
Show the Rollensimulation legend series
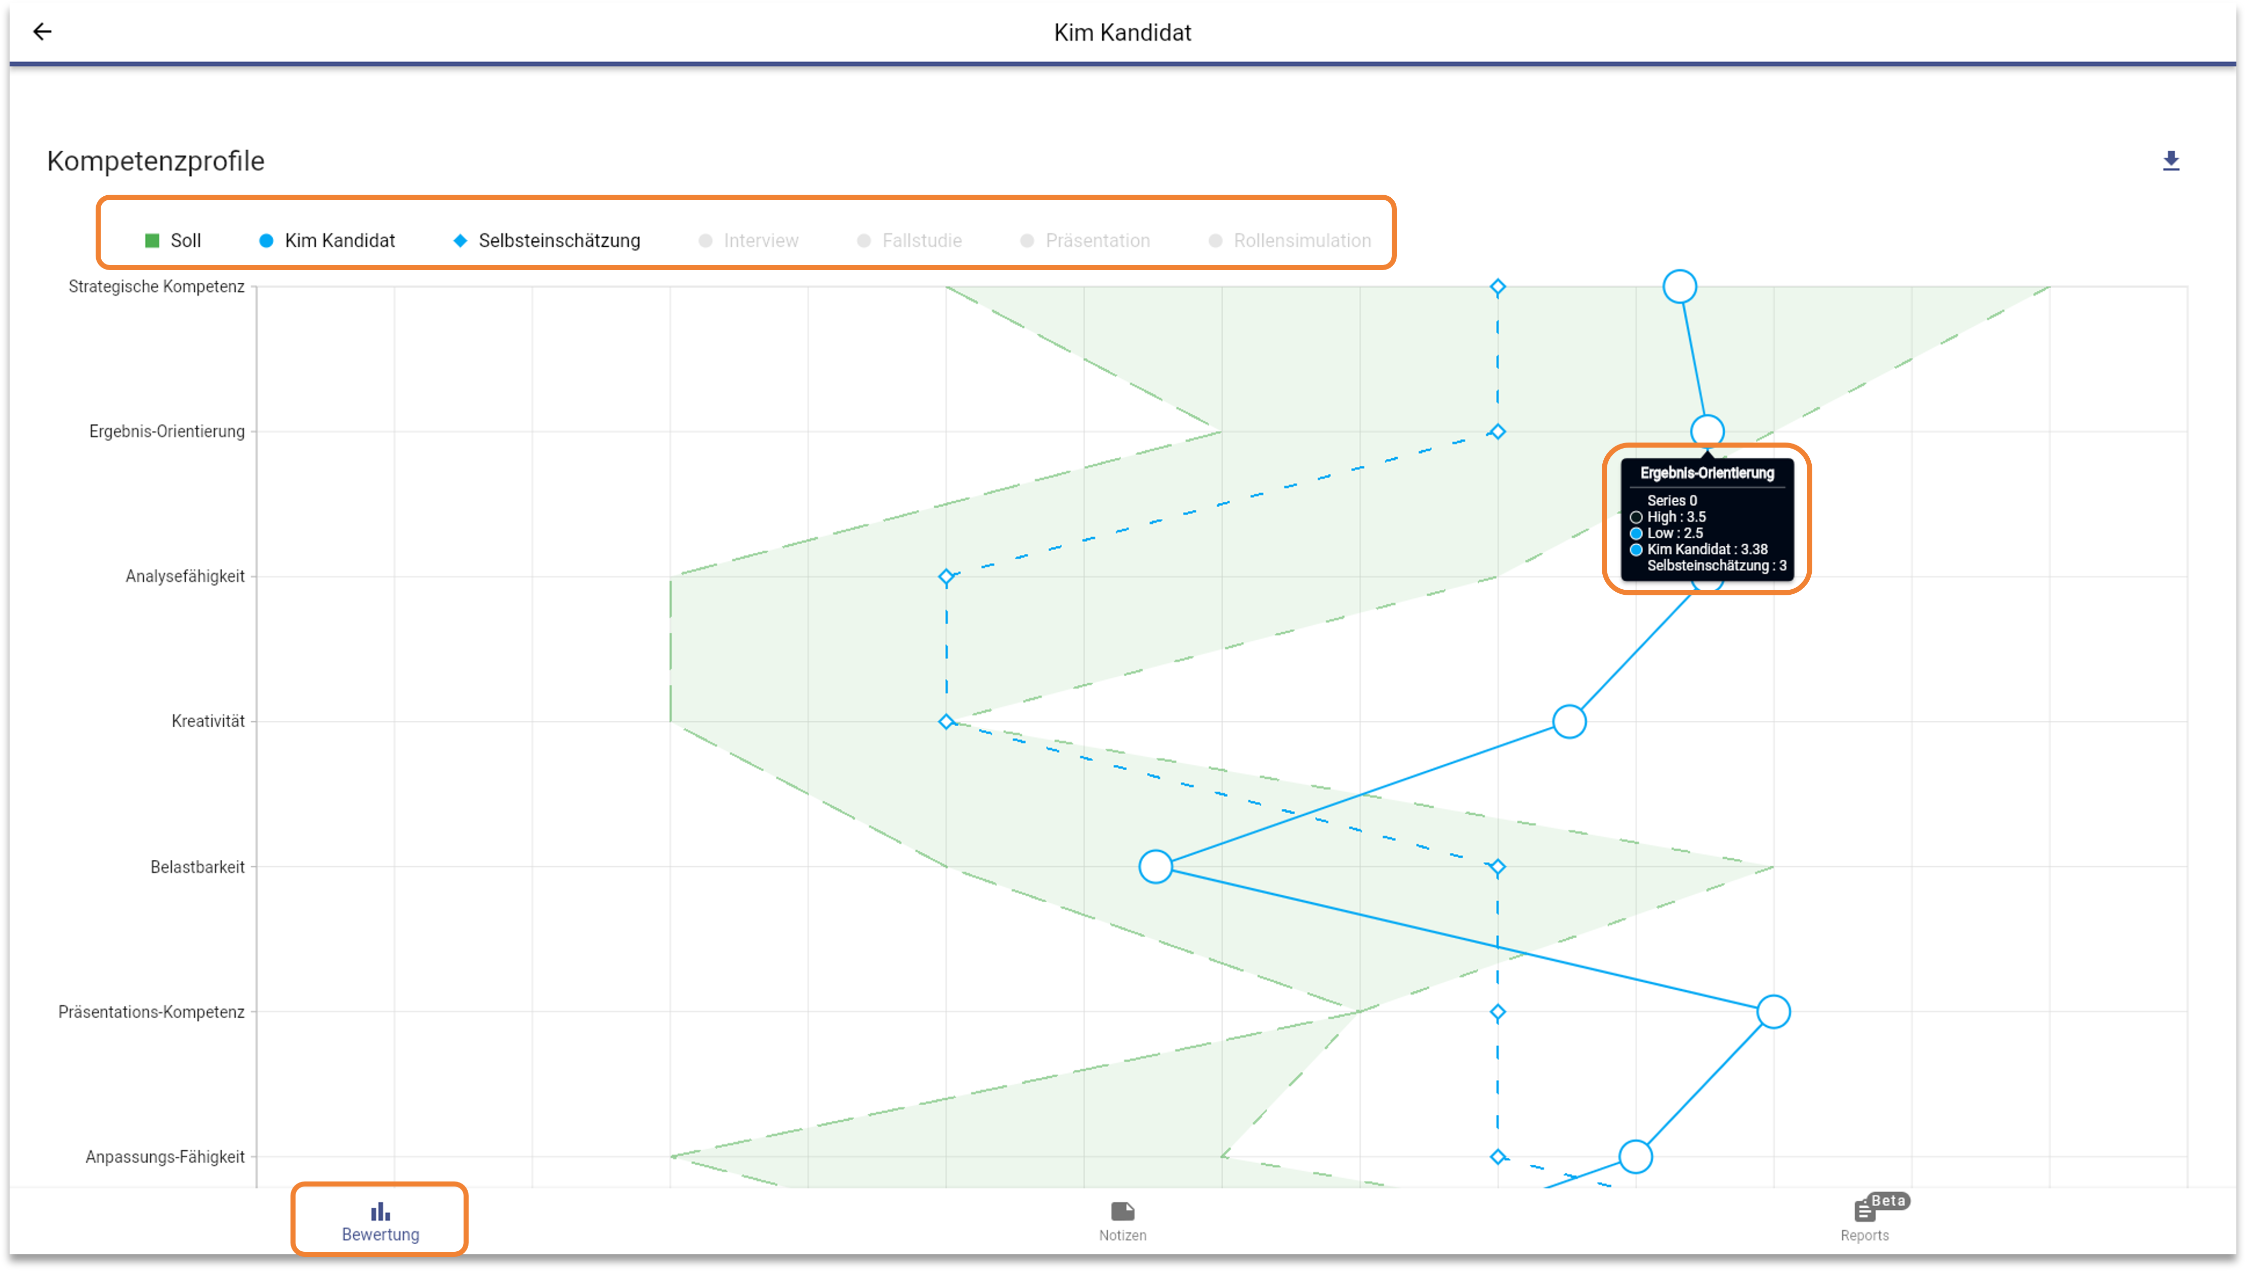click(1289, 240)
